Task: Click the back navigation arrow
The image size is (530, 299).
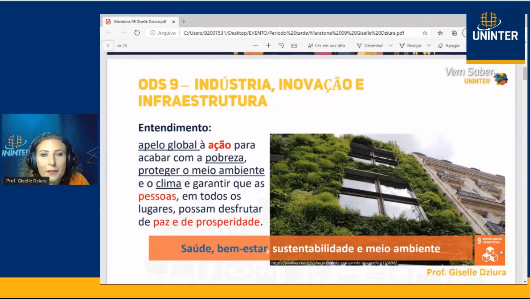Action: point(109,33)
